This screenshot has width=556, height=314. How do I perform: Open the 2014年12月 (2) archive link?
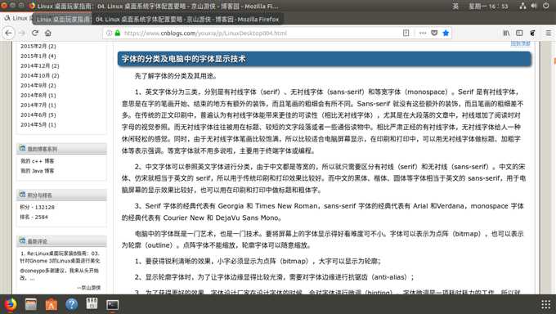coord(40,65)
